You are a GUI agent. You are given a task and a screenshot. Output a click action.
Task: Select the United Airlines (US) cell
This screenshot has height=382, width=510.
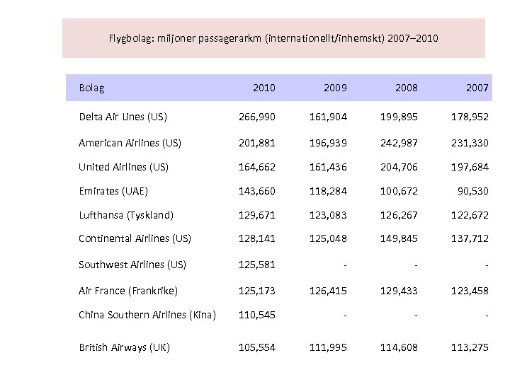[x=125, y=168]
